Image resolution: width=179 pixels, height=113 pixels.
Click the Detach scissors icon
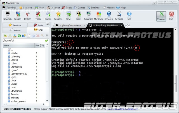[x=27, y=16]
